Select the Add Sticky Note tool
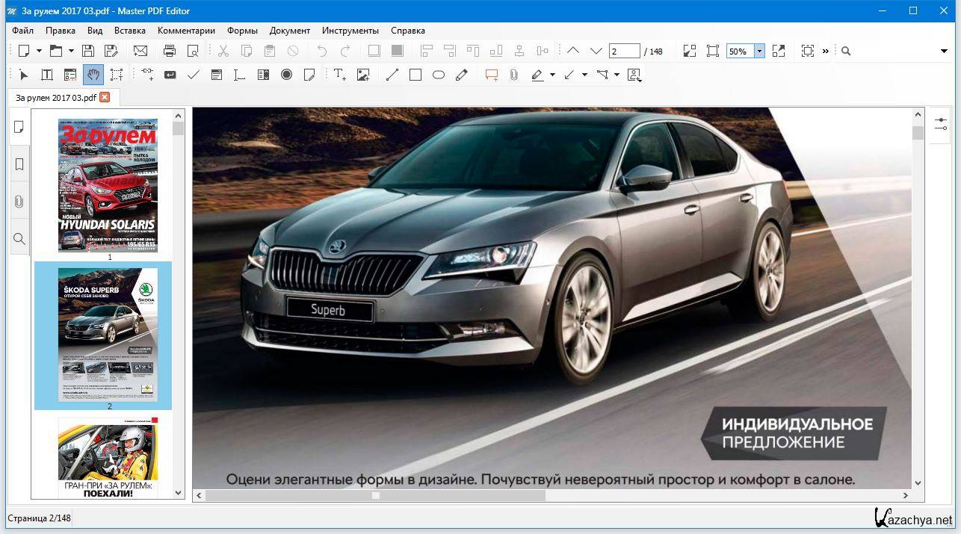 491,75
